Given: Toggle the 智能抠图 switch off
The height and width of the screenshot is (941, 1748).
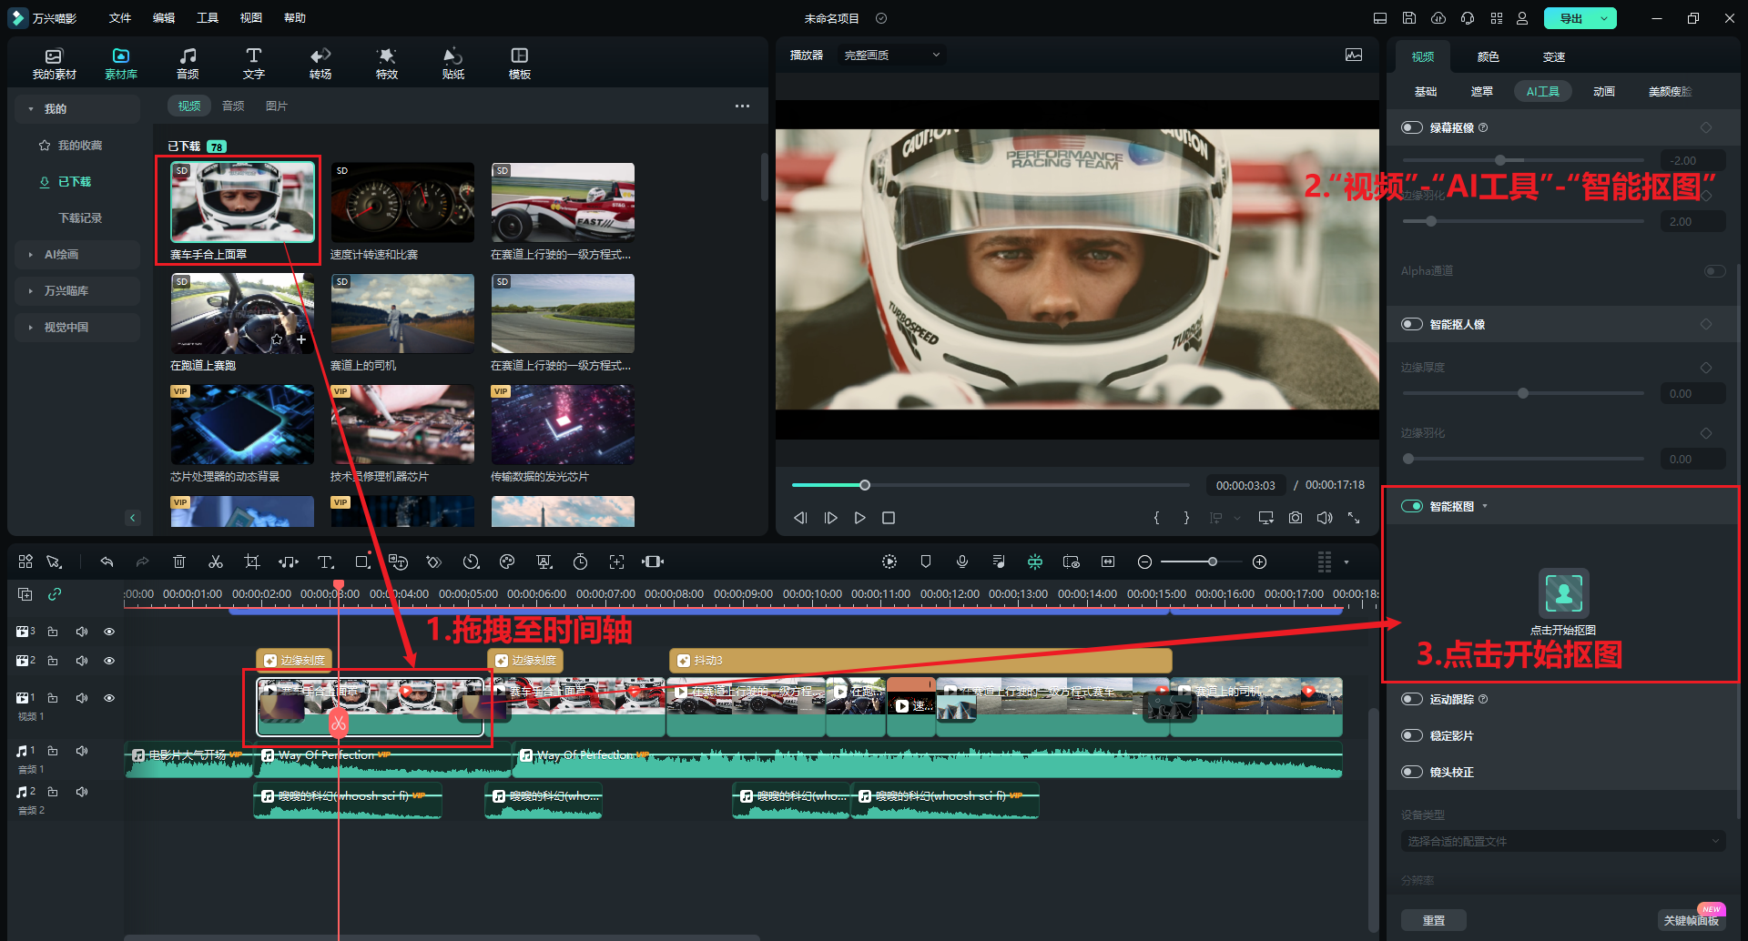Looking at the screenshot, I should coord(1412,507).
